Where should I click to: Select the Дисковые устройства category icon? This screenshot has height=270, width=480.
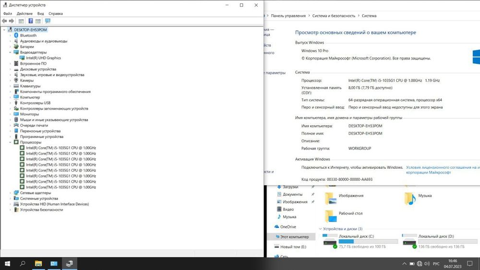tap(16, 69)
